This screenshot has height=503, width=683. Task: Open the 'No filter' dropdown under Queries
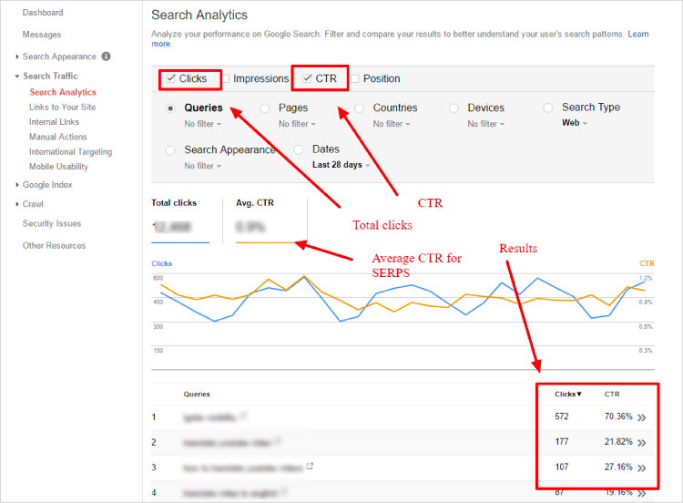202,124
